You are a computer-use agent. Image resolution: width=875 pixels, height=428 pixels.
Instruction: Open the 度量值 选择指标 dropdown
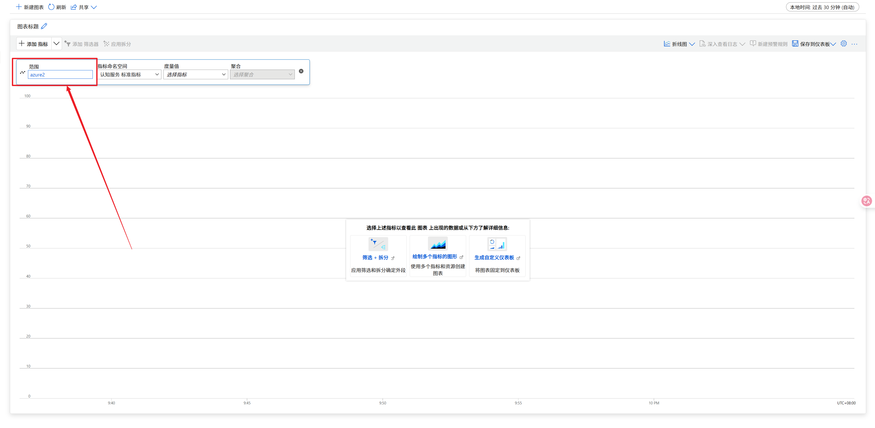[196, 74]
